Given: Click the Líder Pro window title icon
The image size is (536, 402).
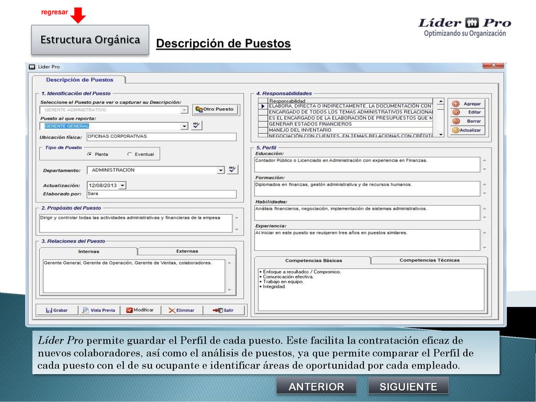Looking at the screenshot, I should coord(32,66).
